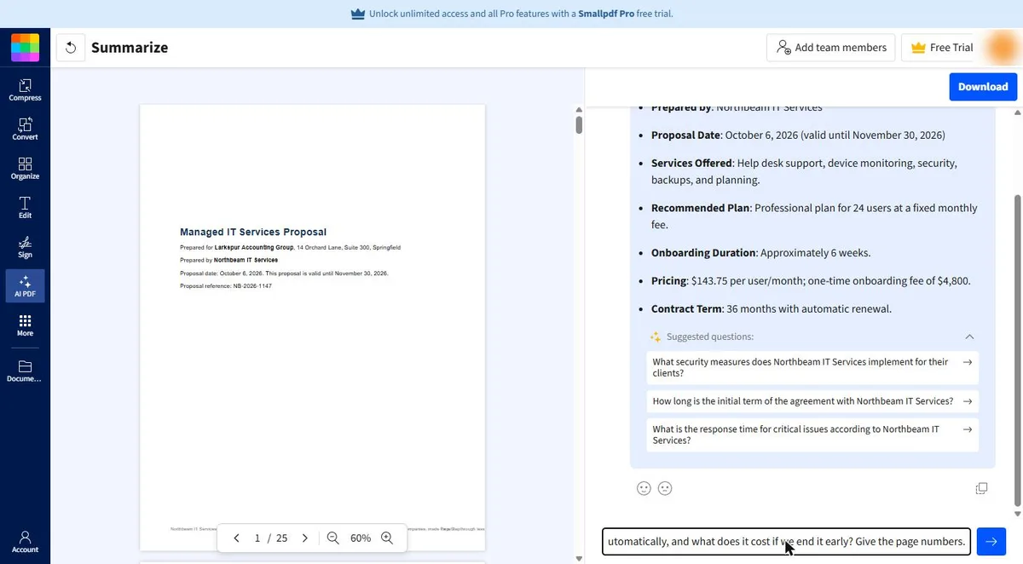Zoom out of the PDF preview
This screenshot has width=1023, height=564.
point(333,538)
